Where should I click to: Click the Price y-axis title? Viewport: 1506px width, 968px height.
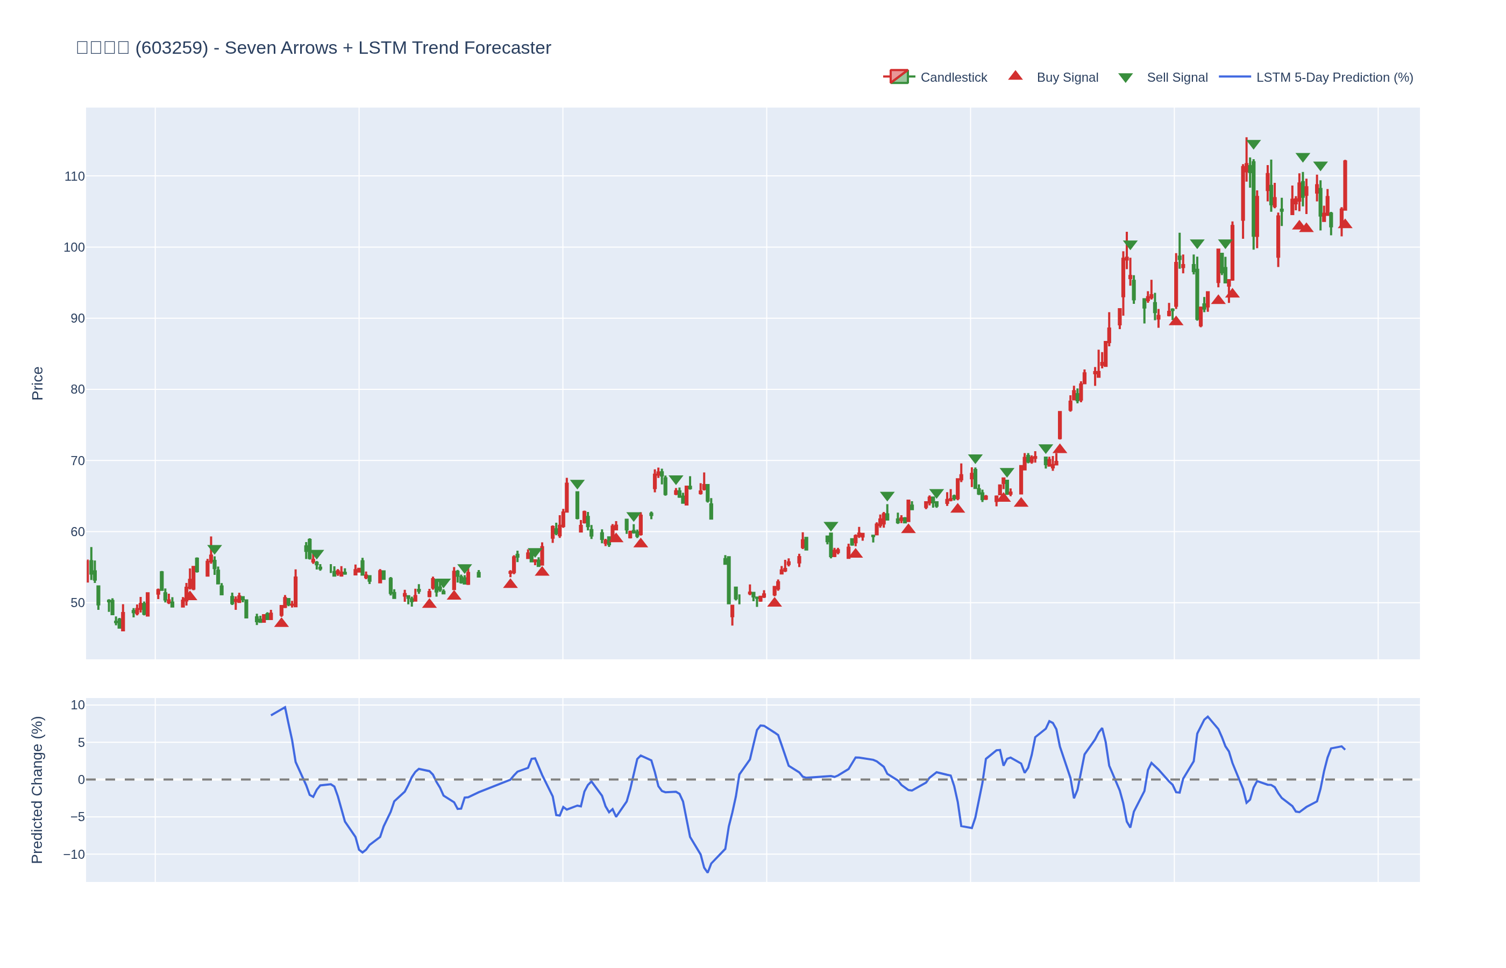[x=38, y=383]
